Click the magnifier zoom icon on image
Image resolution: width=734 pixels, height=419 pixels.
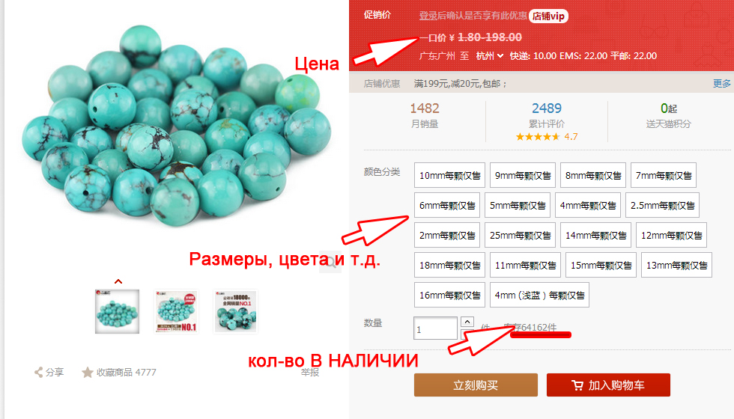330,262
